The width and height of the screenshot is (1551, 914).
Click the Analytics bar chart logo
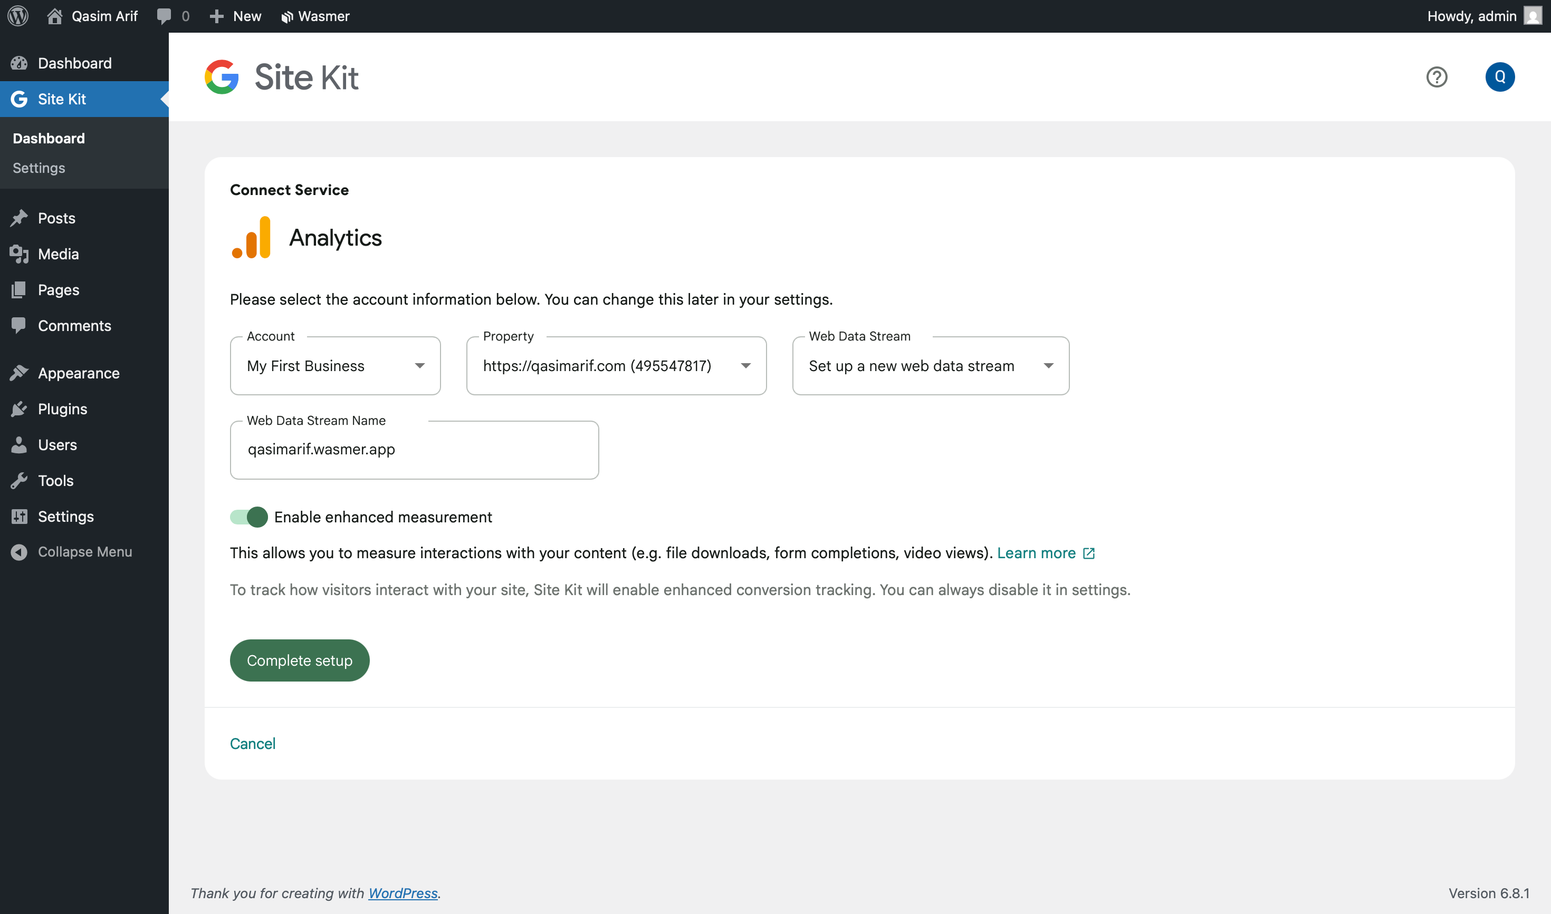point(252,237)
